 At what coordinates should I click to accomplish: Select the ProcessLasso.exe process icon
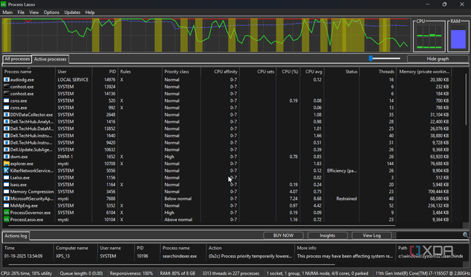point(6,219)
